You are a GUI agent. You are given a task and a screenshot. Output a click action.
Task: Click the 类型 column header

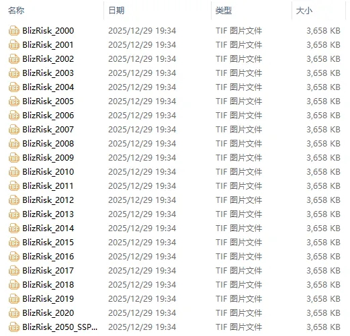224,11
